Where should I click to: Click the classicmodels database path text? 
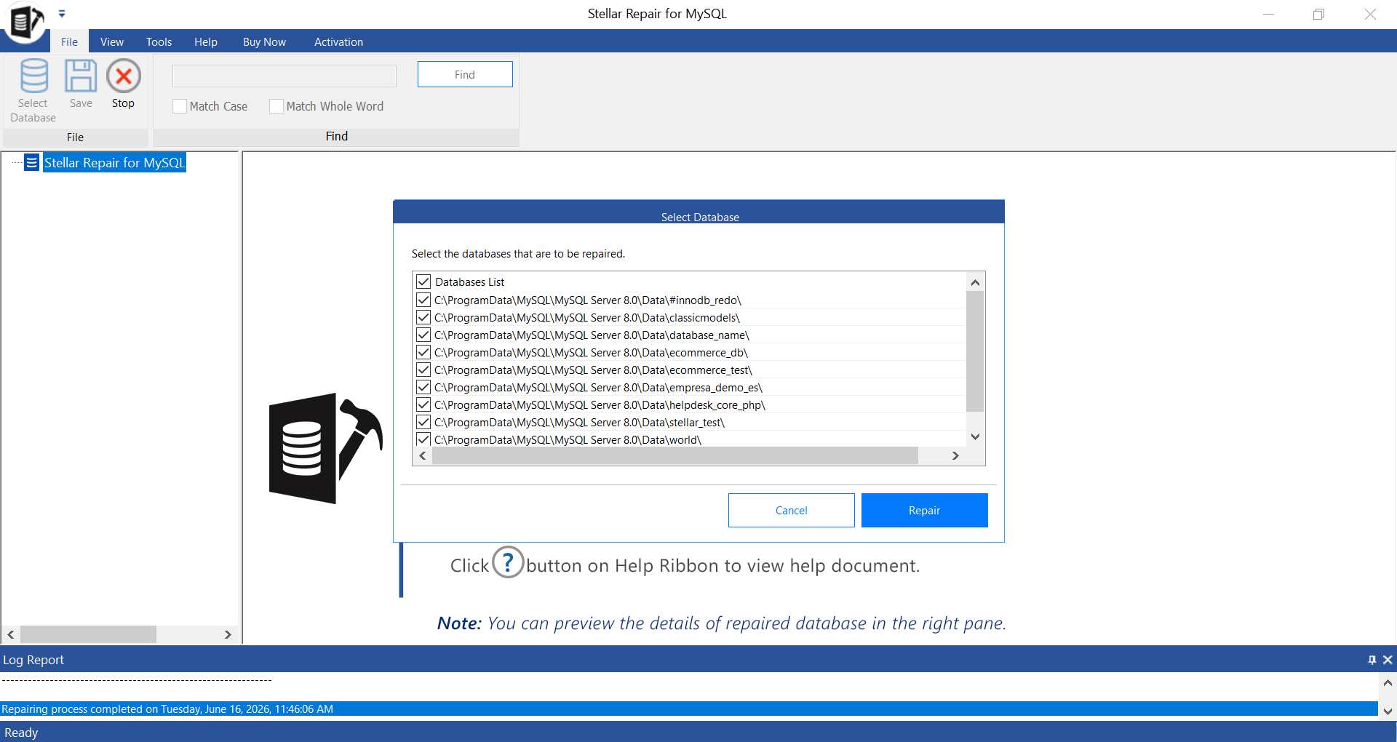tap(587, 318)
